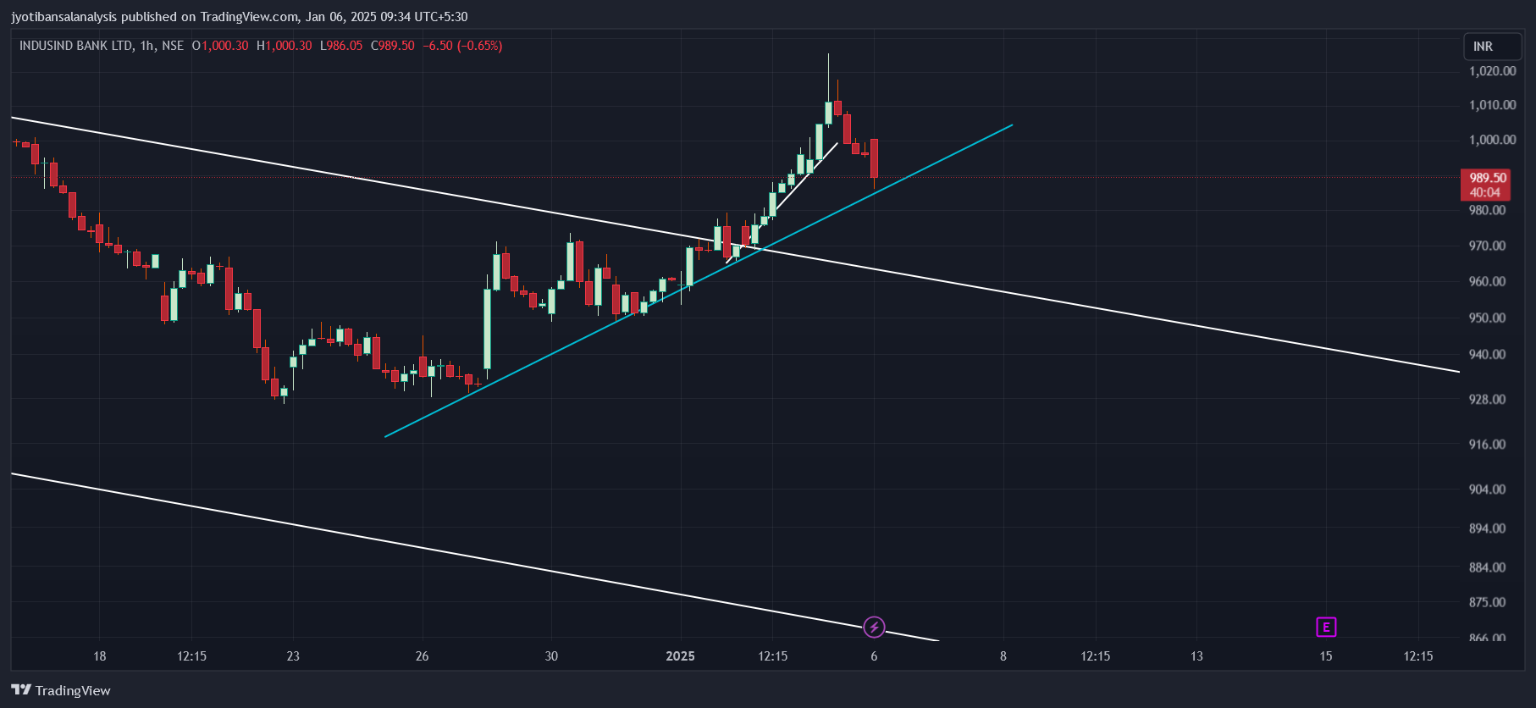The image size is (1536, 708).
Task: Click the 940.00 price axis label
Action: [x=1487, y=354]
